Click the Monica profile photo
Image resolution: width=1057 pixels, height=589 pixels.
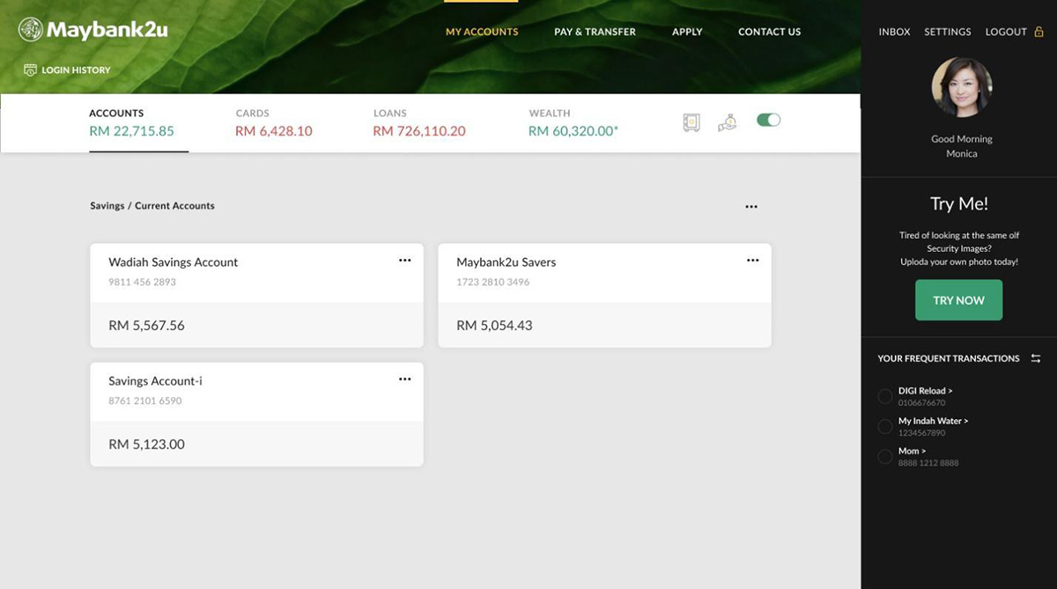click(962, 88)
